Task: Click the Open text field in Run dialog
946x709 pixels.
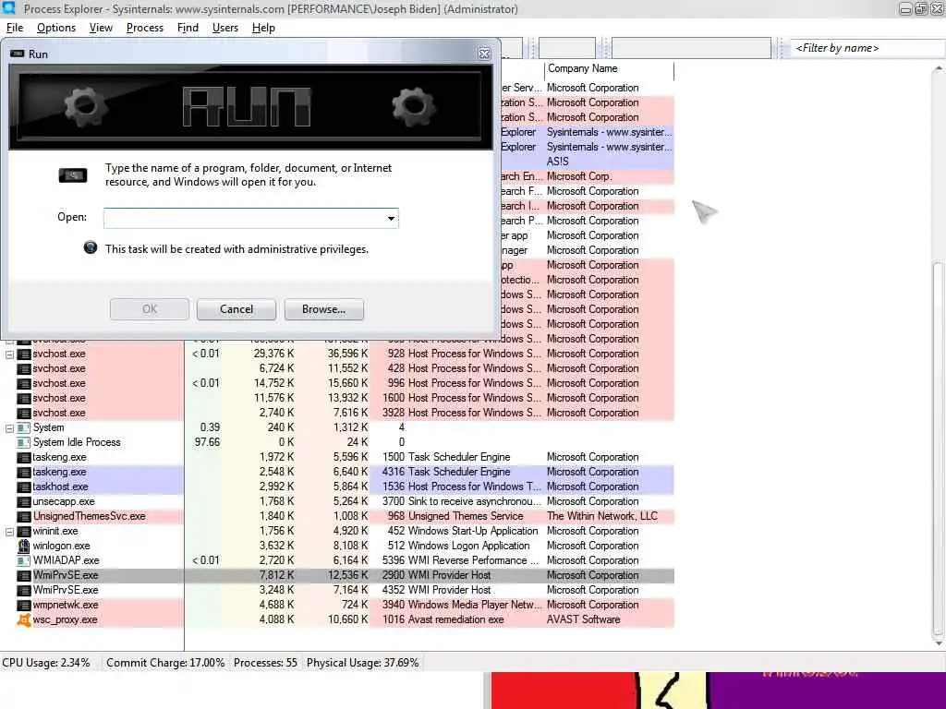Action: (244, 218)
